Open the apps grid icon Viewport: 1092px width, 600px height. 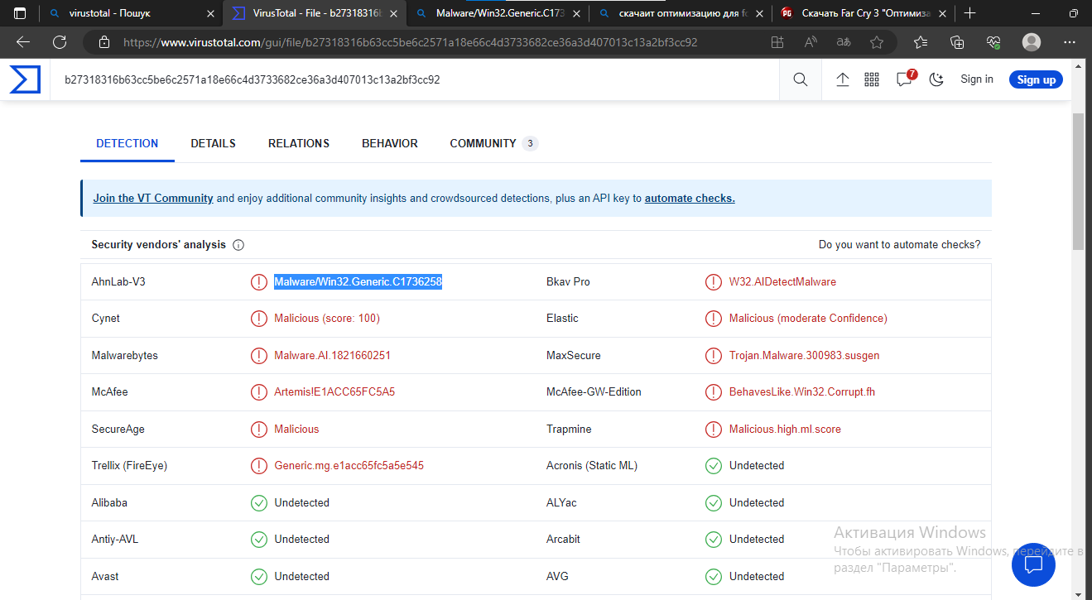[x=871, y=79]
